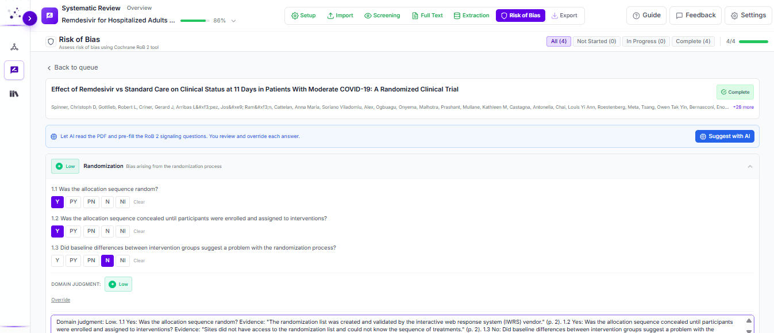
Task: Click Suggest with AI button
Action: (x=725, y=136)
